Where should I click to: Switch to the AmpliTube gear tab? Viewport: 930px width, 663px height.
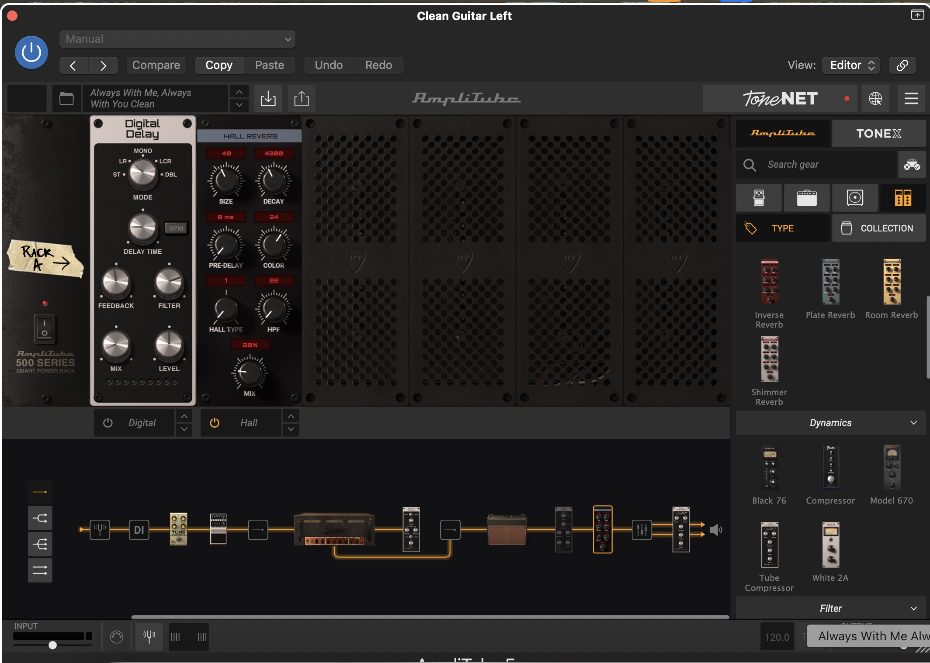pyautogui.click(x=783, y=133)
